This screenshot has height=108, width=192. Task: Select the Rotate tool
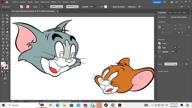point(3,35)
